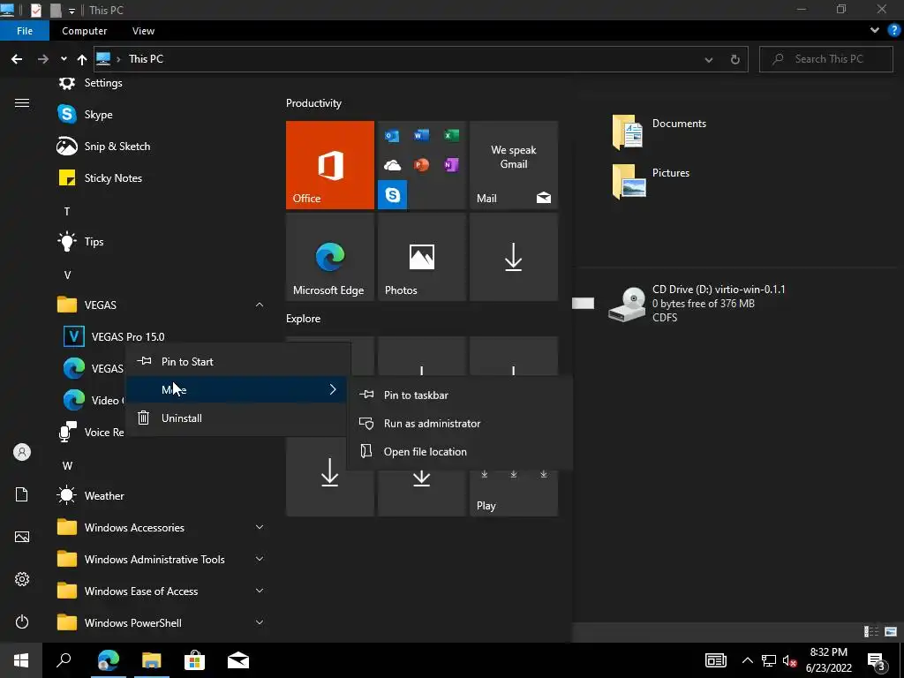This screenshot has width=904, height=678.
Task: Open address bar history dropdown
Action: [x=709, y=59]
